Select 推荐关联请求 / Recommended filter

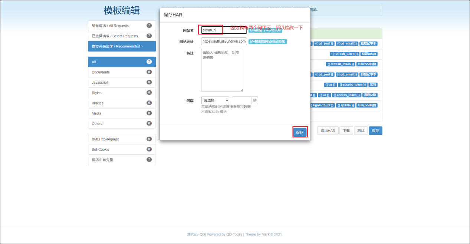coord(122,46)
